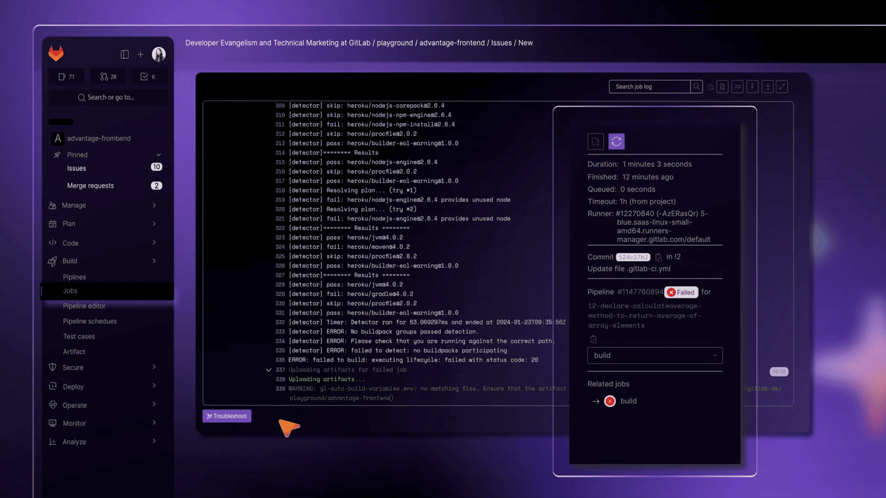Open Pipeline editor in sidebar
The image size is (886, 498).
pos(84,306)
